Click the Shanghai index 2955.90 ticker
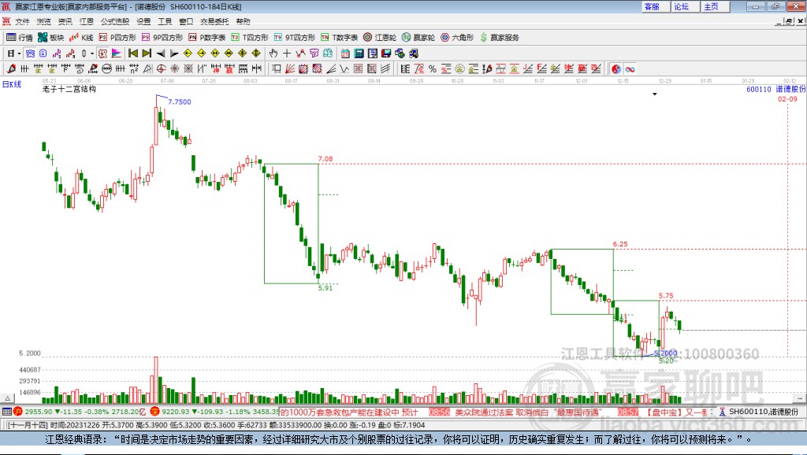 pyautogui.click(x=38, y=412)
